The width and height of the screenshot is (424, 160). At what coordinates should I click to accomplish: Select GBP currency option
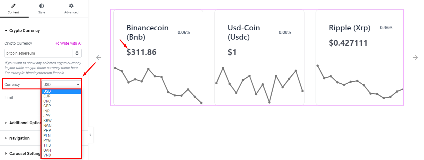click(47, 106)
